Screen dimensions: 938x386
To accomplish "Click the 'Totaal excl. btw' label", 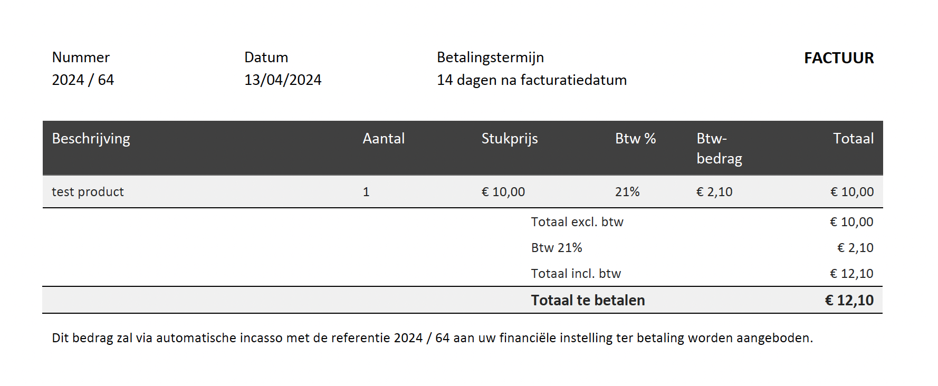I will (x=577, y=222).
